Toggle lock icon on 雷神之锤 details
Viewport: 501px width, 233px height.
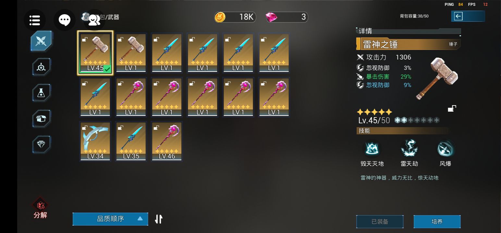click(452, 109)
